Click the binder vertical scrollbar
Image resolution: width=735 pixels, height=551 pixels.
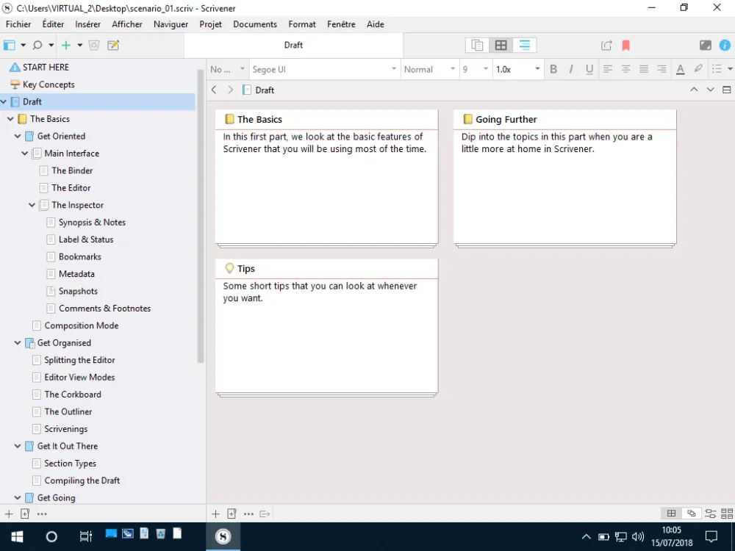coord(201,215)
